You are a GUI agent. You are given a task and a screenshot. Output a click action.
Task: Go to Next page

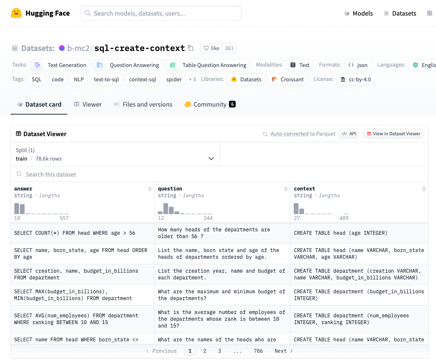click(284, 351)
